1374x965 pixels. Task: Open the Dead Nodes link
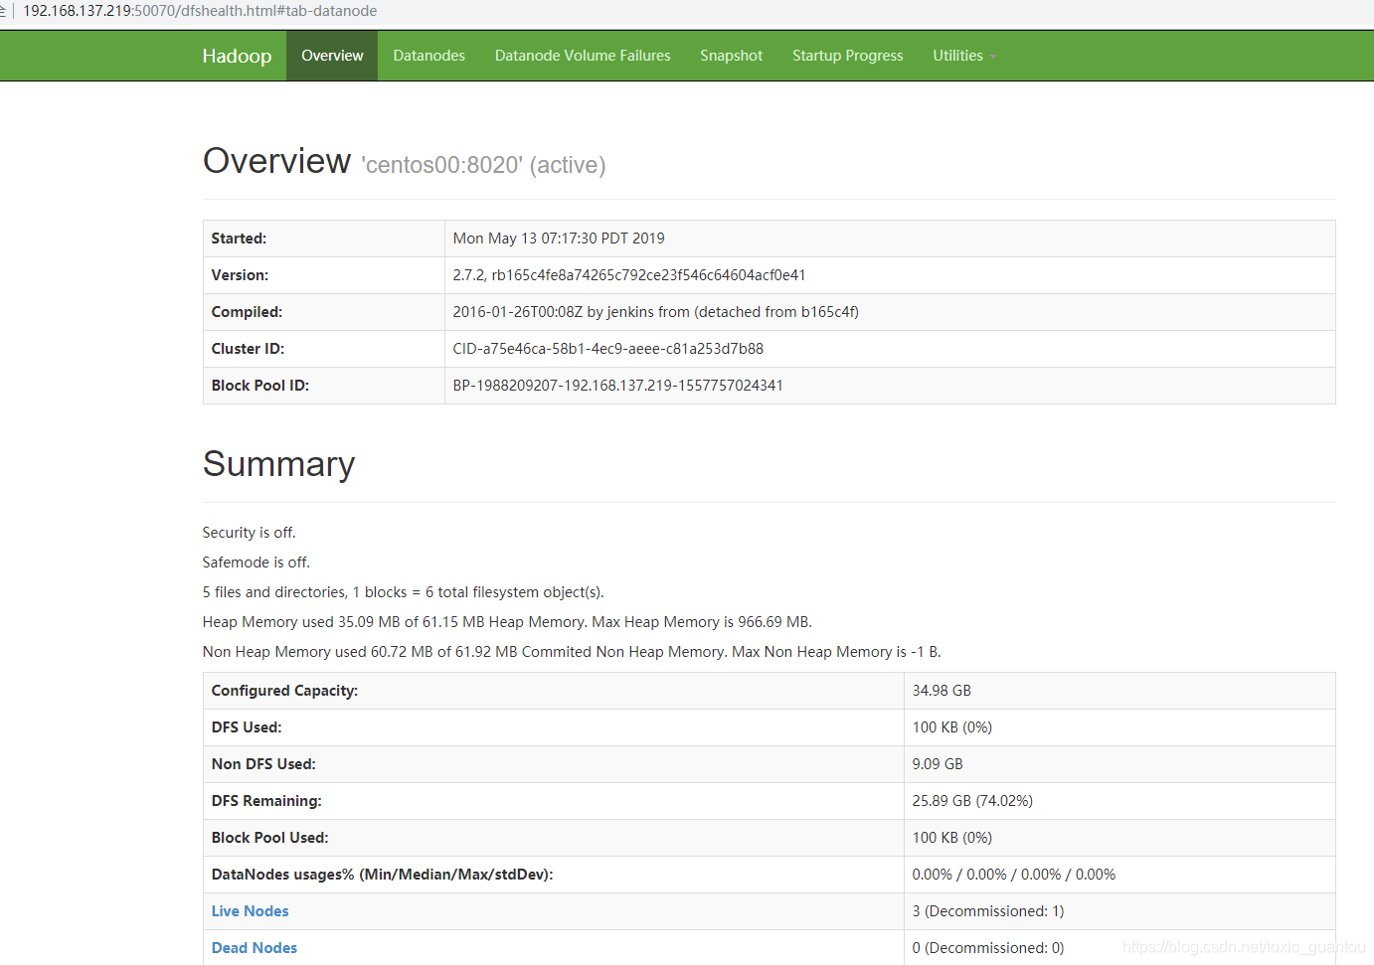pos(254,948)
